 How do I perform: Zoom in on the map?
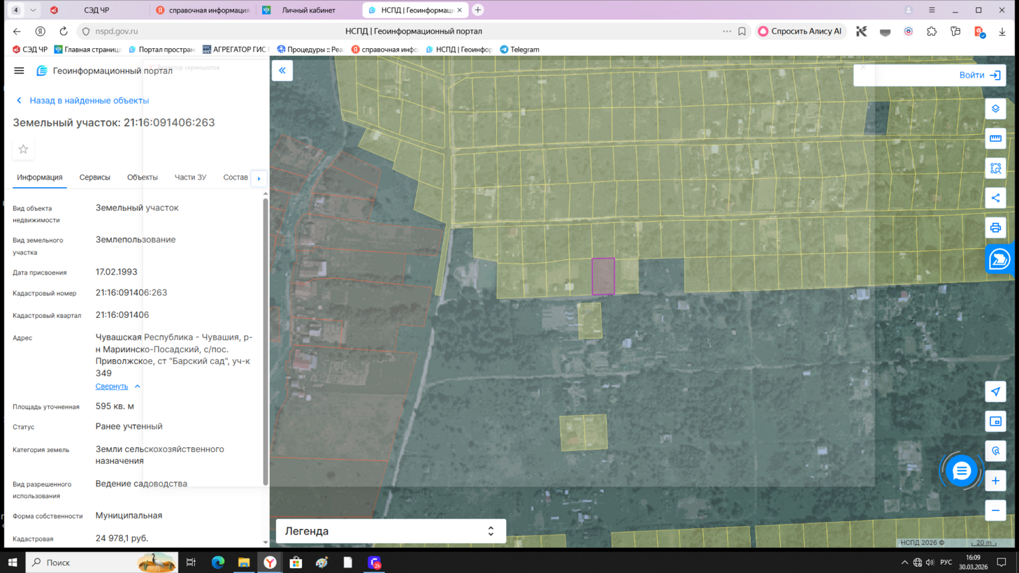coord(995,481)
